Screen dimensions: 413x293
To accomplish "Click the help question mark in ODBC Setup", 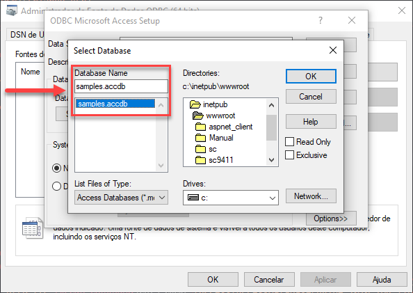I will (x=321, y=20).
